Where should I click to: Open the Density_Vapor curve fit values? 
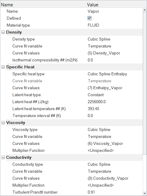[x=104, y=53]
